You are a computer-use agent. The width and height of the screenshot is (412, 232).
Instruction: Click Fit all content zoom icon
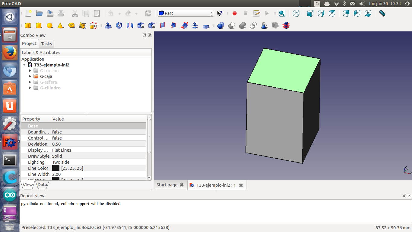tap(282, 13)
